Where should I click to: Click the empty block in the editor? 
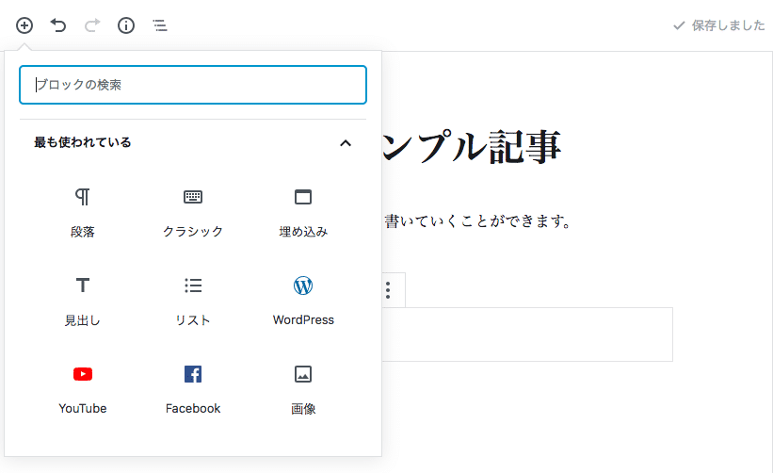527,334
